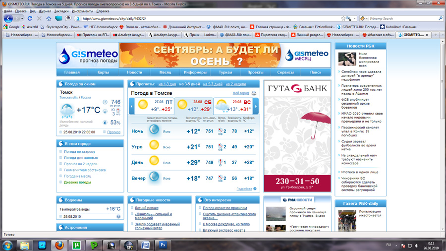Open the Томская обл. region link
Screen dimensions: 446x251
pos(68,97)
